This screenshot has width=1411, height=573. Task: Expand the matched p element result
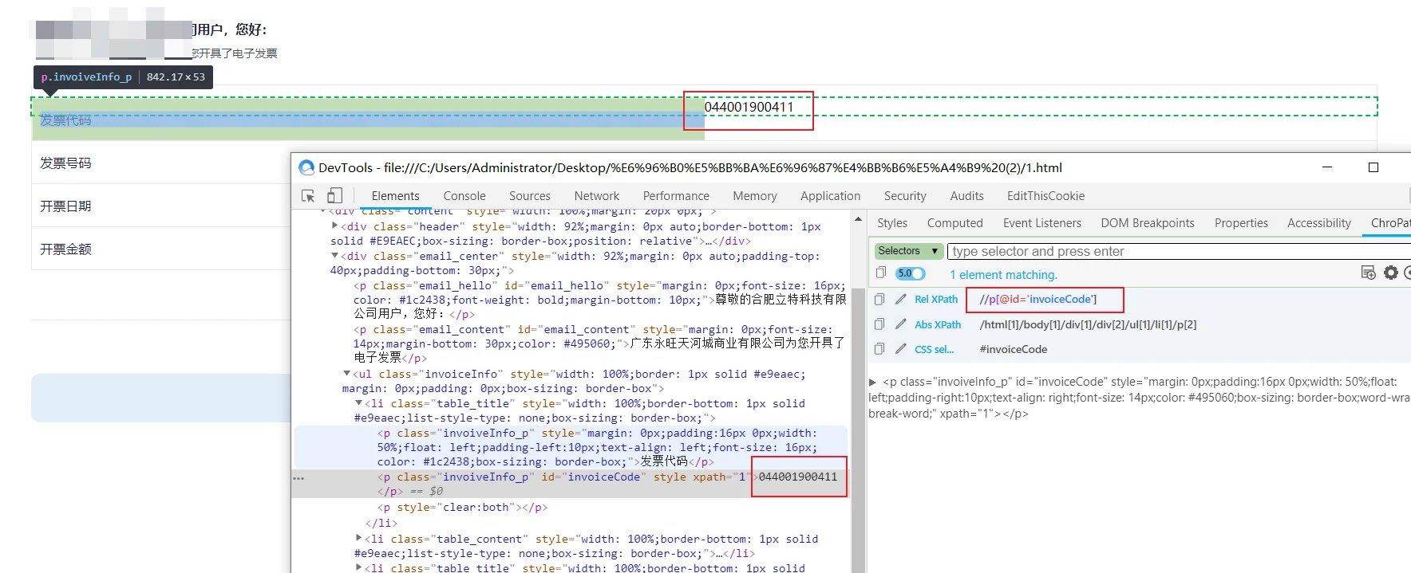pos(872,382)
